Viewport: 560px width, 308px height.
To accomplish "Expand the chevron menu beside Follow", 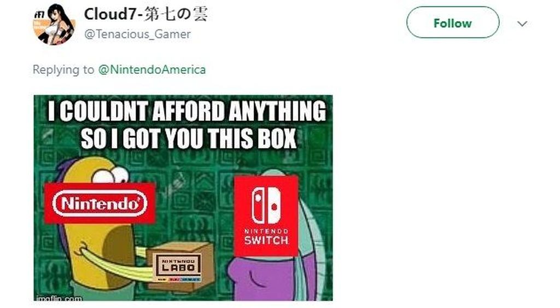I will click(522, 24).
